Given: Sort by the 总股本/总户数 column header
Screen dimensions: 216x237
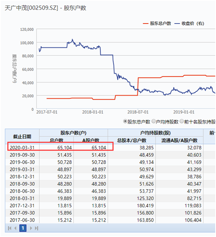Looking at the screenshot, I should 132,141.
